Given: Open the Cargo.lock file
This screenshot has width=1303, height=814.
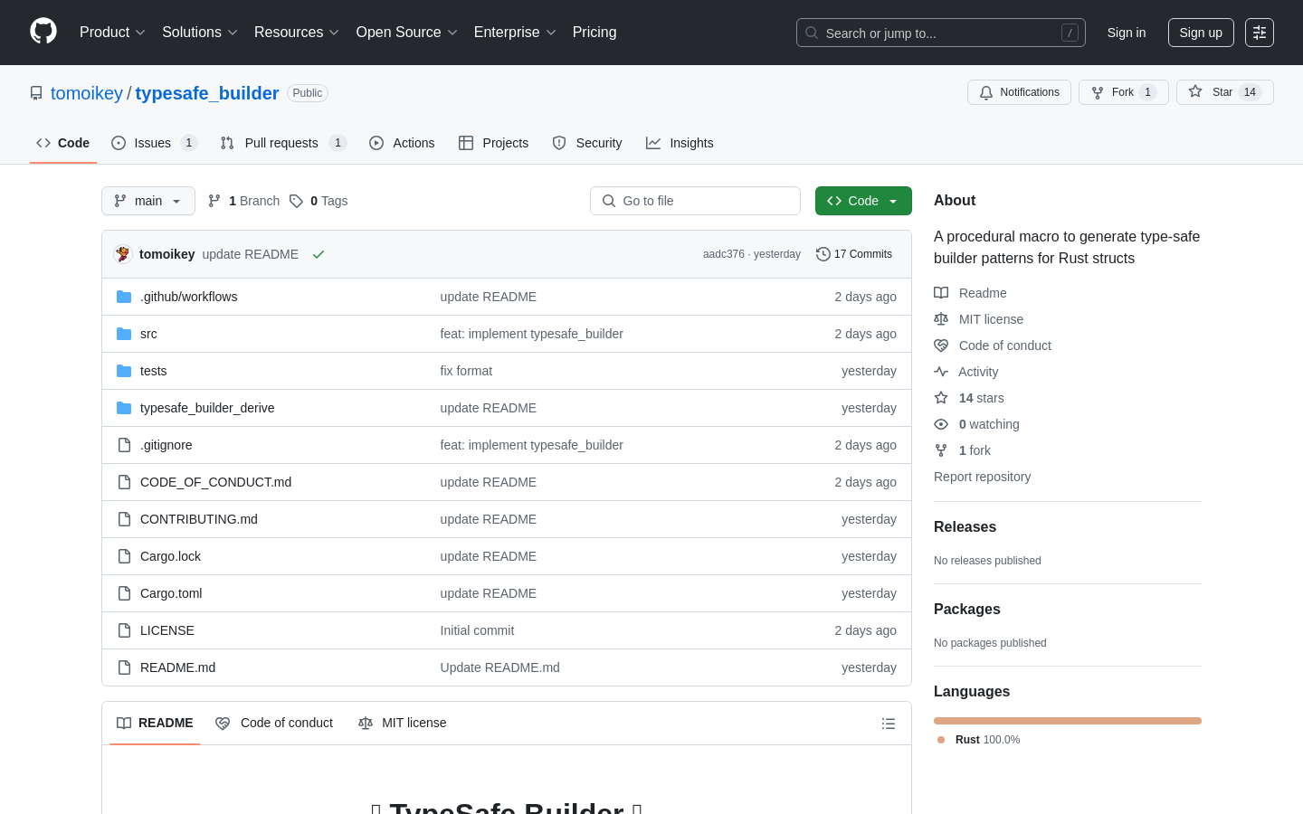Looking at the screenshot, I should point(170,556).
